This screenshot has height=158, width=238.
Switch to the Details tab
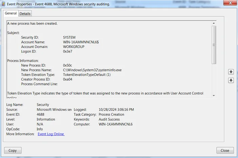pyautogui.click(x=25, y=14)
